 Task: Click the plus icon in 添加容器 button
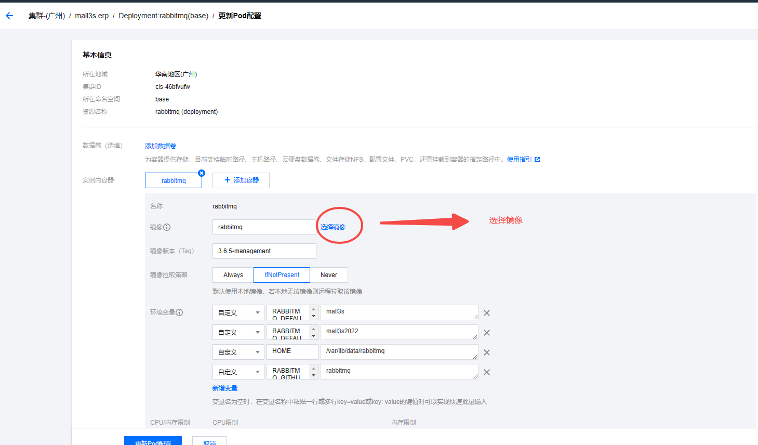[x=227, y=180]
